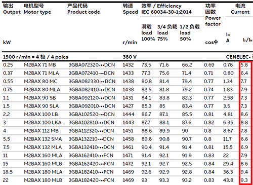The height and width of the screenshot is (185, 253).
Task: Click the Efficiency IEC 60034-30-1;2014 header
Action: pos(166,9)
